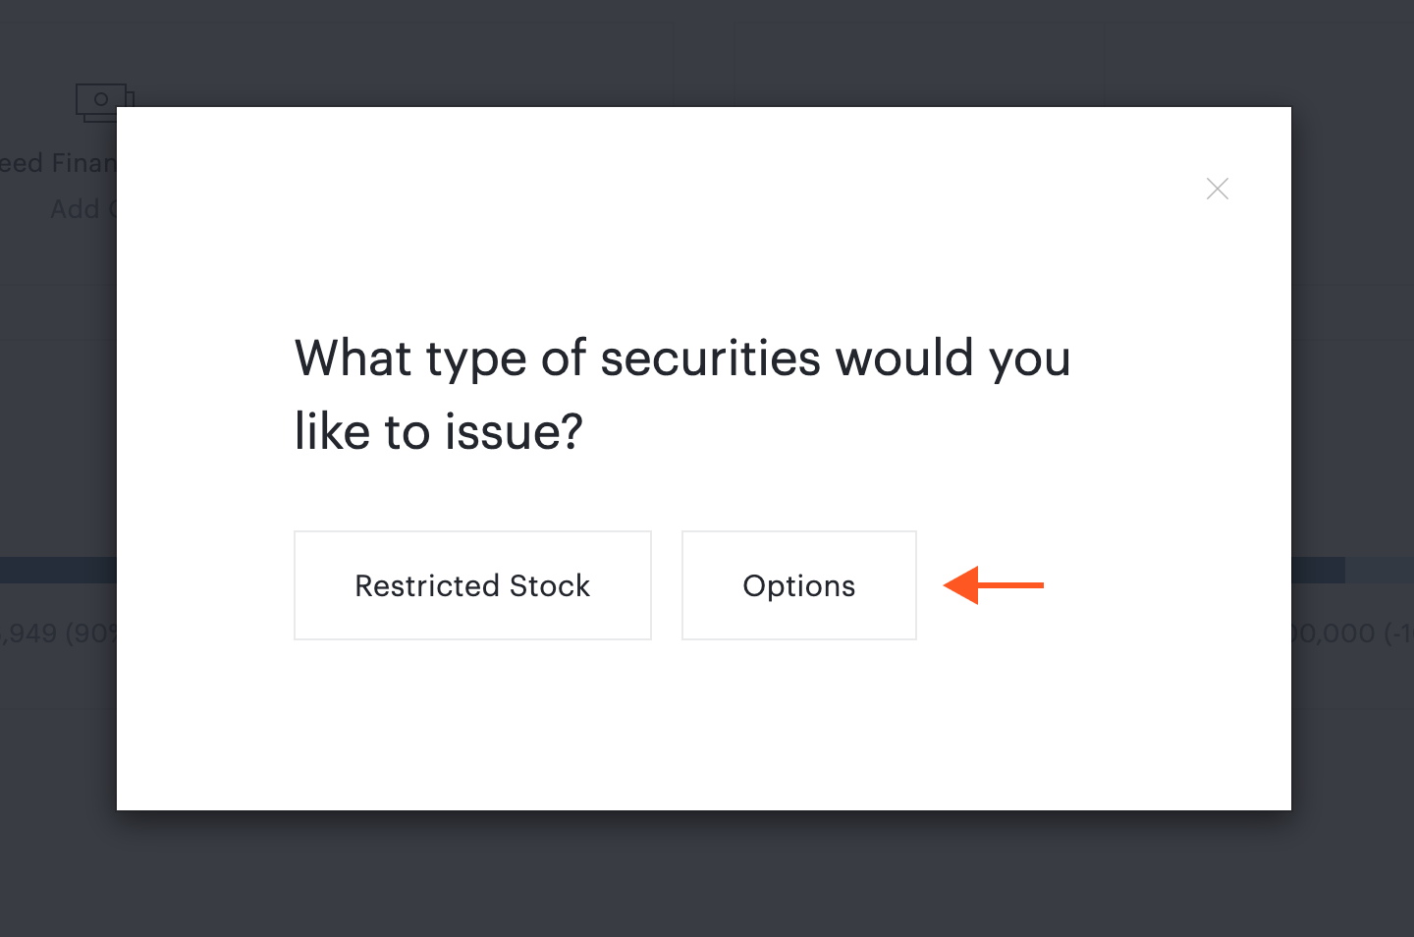Click the question heading about securities type
1414x937 pixels.
(682, 393)
